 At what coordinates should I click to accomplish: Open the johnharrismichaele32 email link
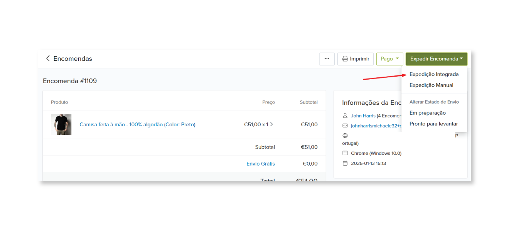[x=376, y=126]
